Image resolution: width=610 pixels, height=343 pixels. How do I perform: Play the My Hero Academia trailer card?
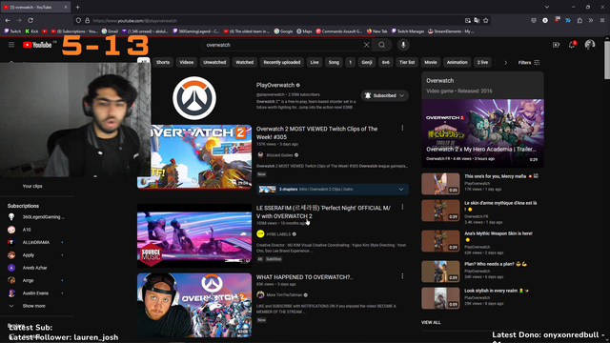[483, 132]
